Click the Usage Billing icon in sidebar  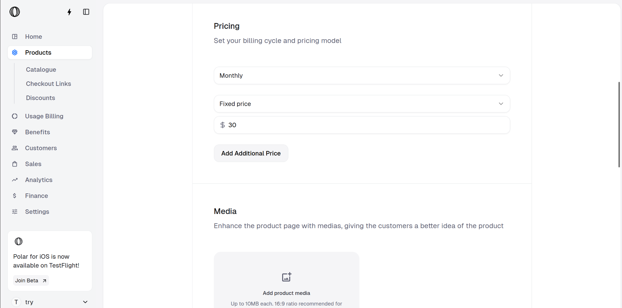pos(15,116)
